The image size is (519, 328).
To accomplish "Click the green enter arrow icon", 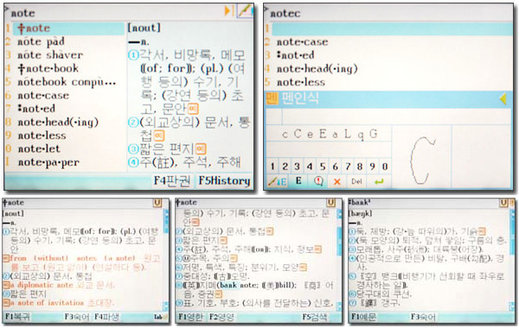I will pos(379,181).
